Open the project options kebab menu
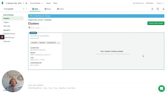Image resolution: width=167 pixels, height=94 pixels. tap(26, 9)
